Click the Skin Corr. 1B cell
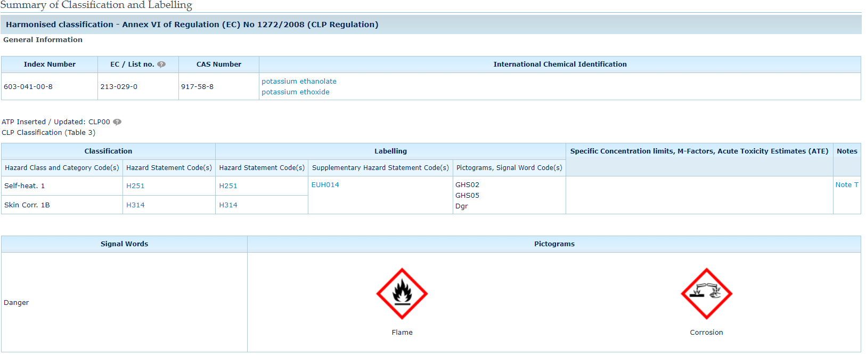Screen dimensions: 866x355 (62, 205)
